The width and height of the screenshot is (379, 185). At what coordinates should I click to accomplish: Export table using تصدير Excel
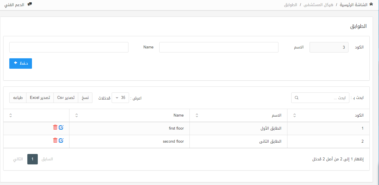click(x=40, y=98)
